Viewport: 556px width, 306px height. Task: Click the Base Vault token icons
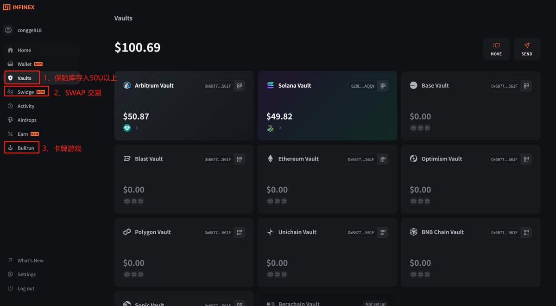pos(420,128)
